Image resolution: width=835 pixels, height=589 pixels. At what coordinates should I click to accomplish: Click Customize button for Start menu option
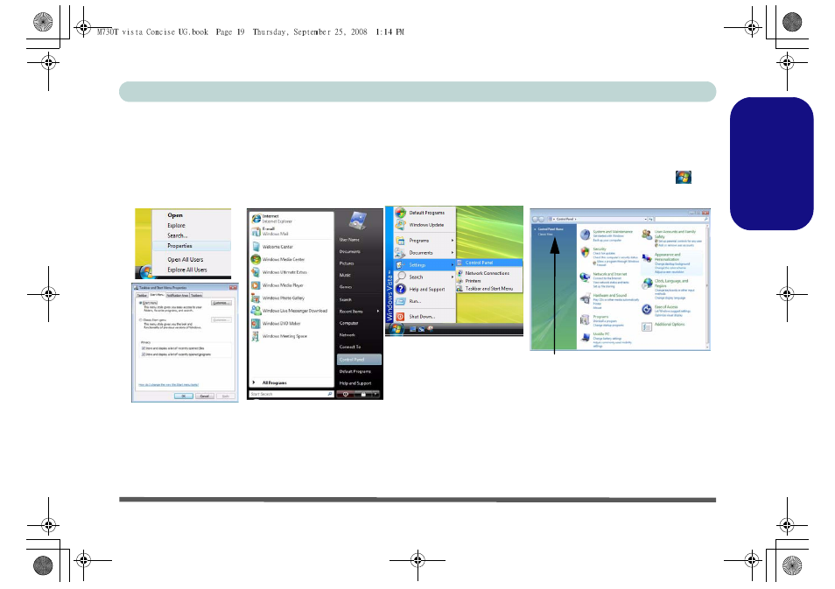(x=221, y=303)
